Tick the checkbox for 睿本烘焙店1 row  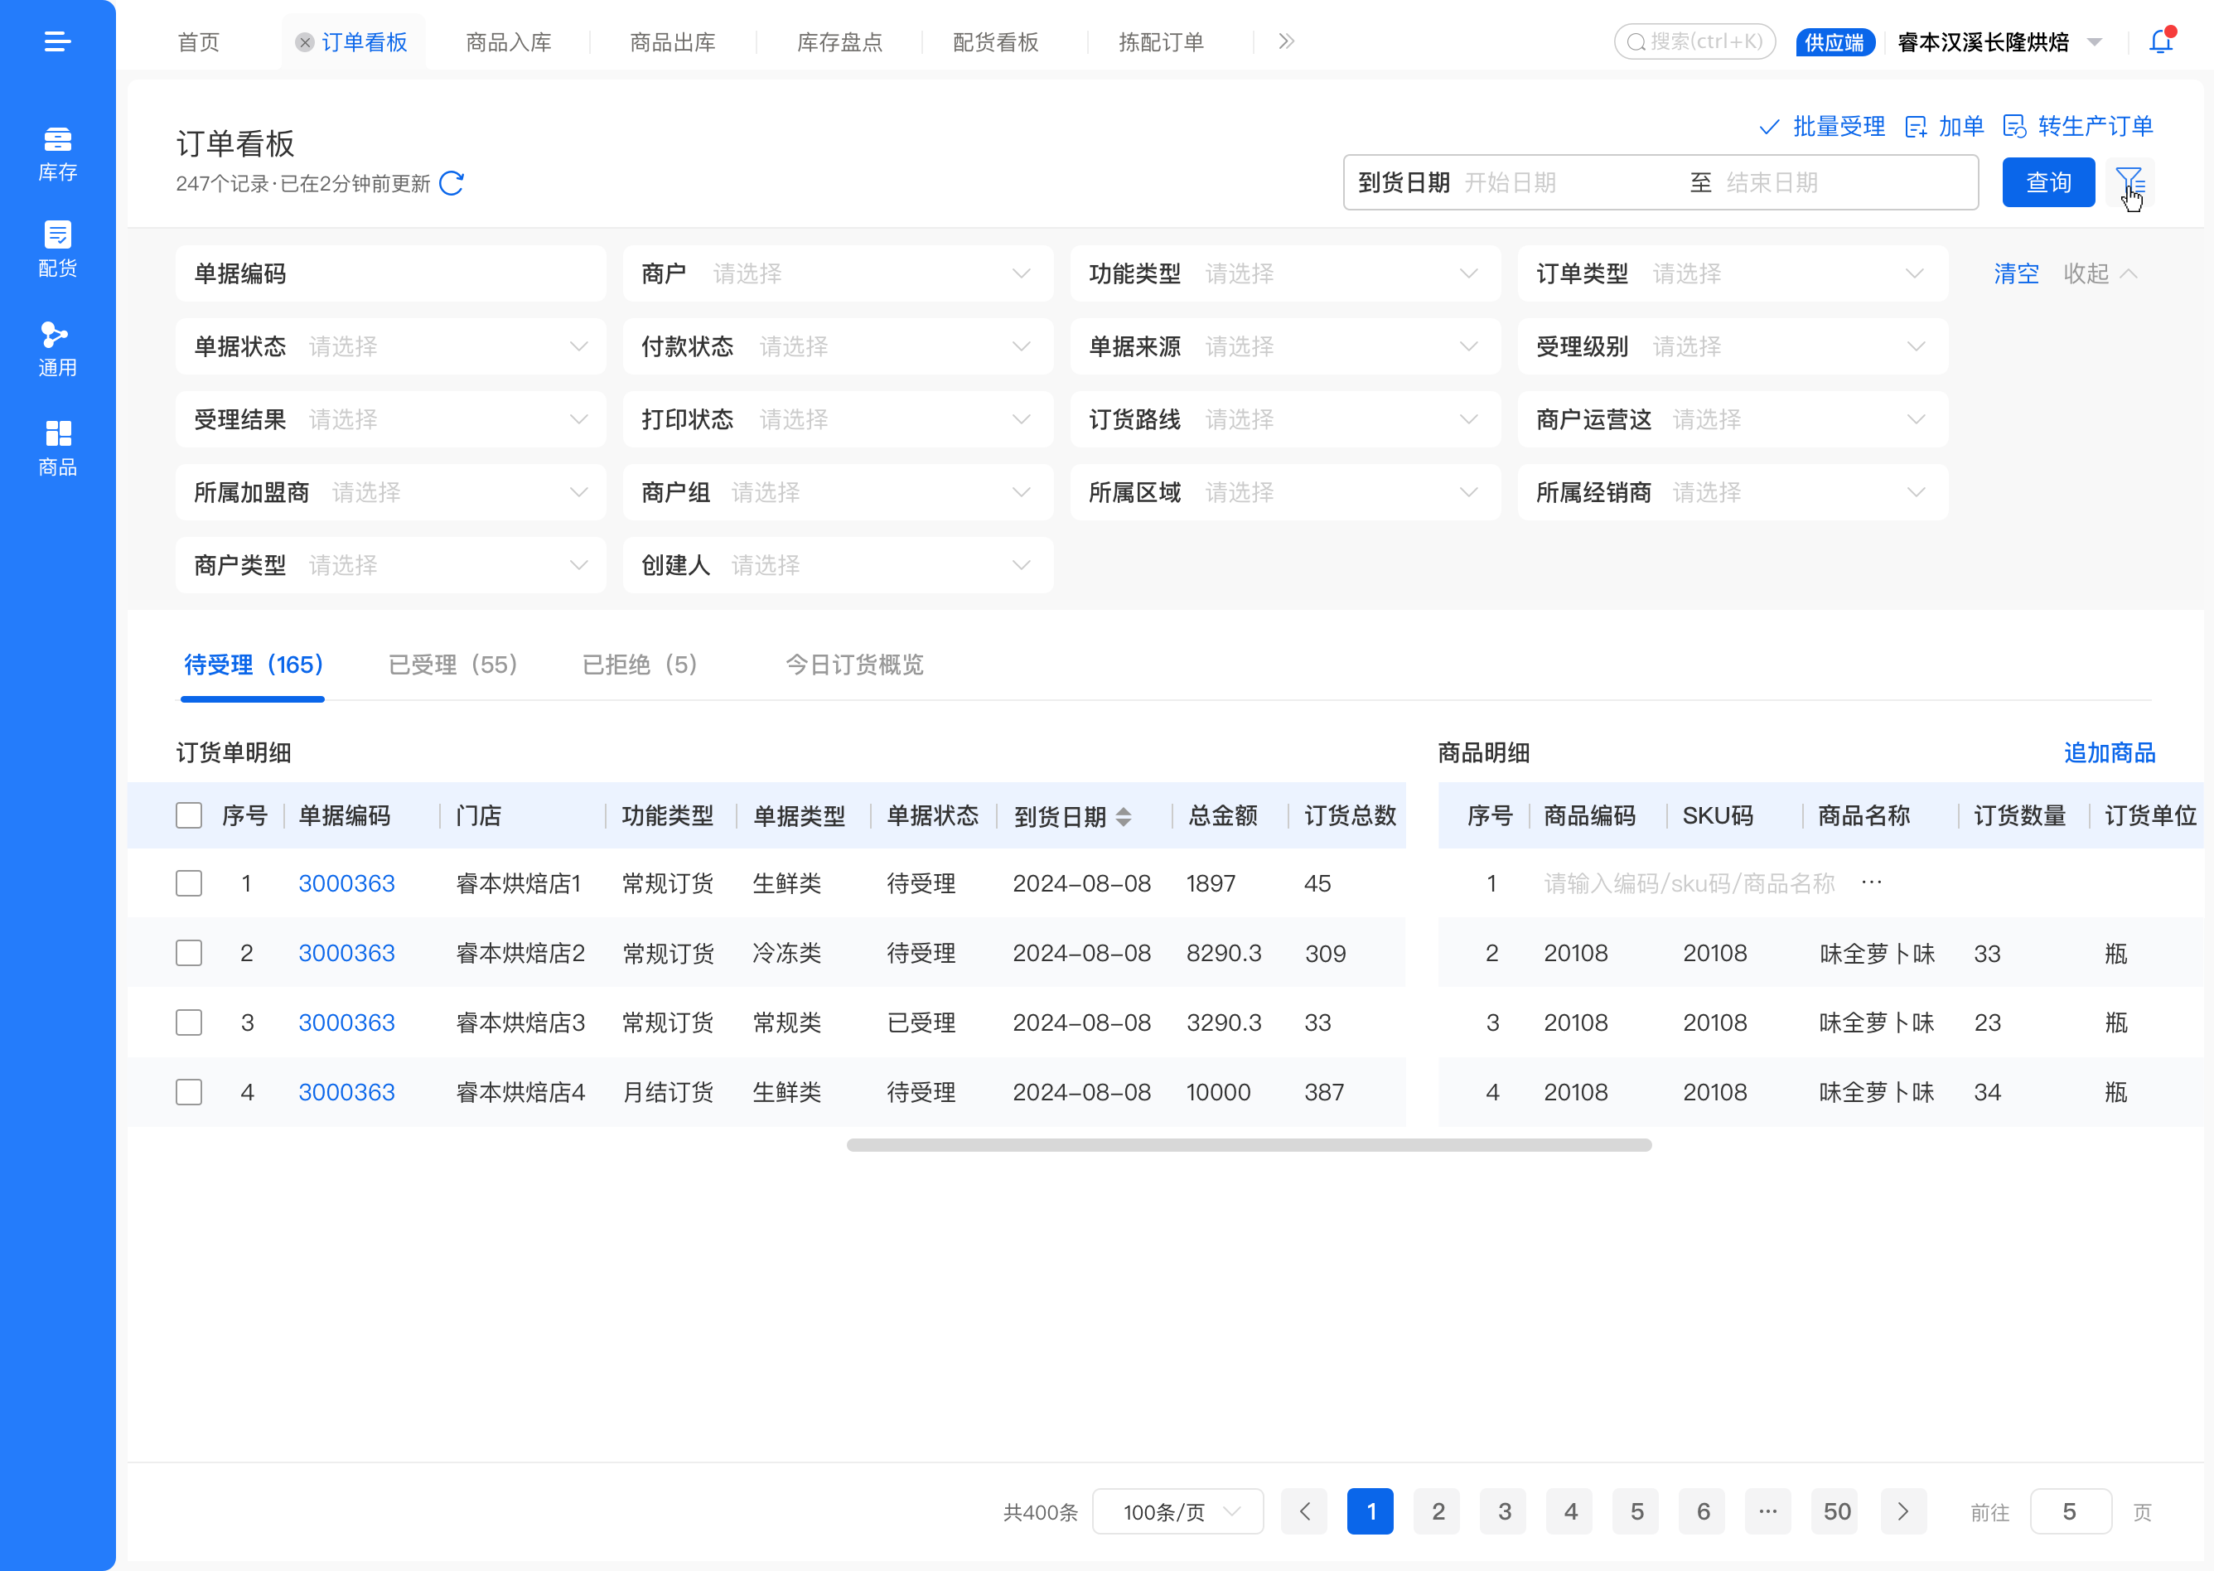189,883
